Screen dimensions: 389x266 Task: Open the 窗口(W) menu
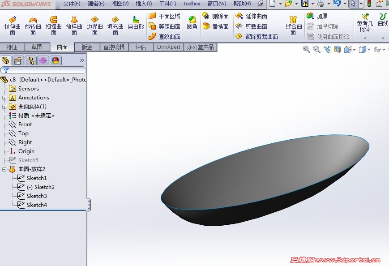(x=217, y=4)
